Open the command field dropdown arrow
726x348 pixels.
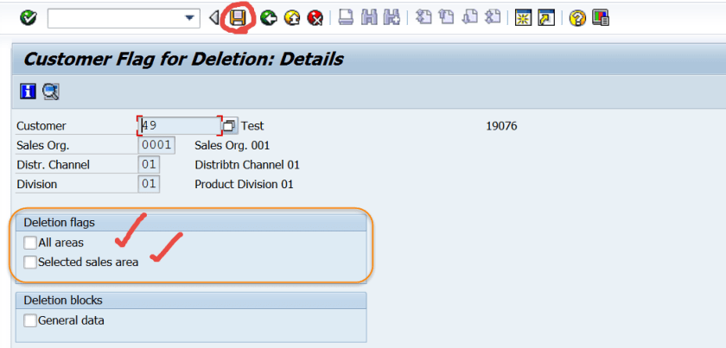coord(189,18)
